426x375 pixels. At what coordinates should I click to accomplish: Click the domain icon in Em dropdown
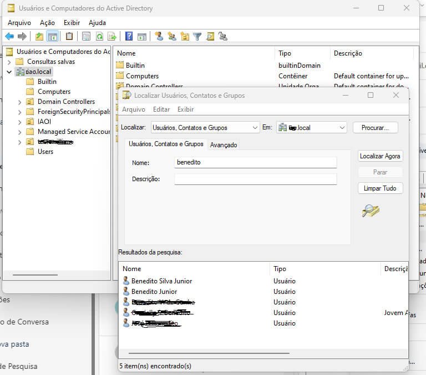point(282,127)
